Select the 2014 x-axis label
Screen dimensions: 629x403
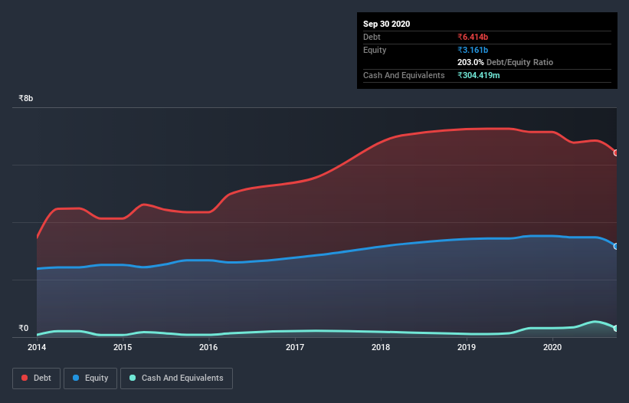click(x=37, y=347)
